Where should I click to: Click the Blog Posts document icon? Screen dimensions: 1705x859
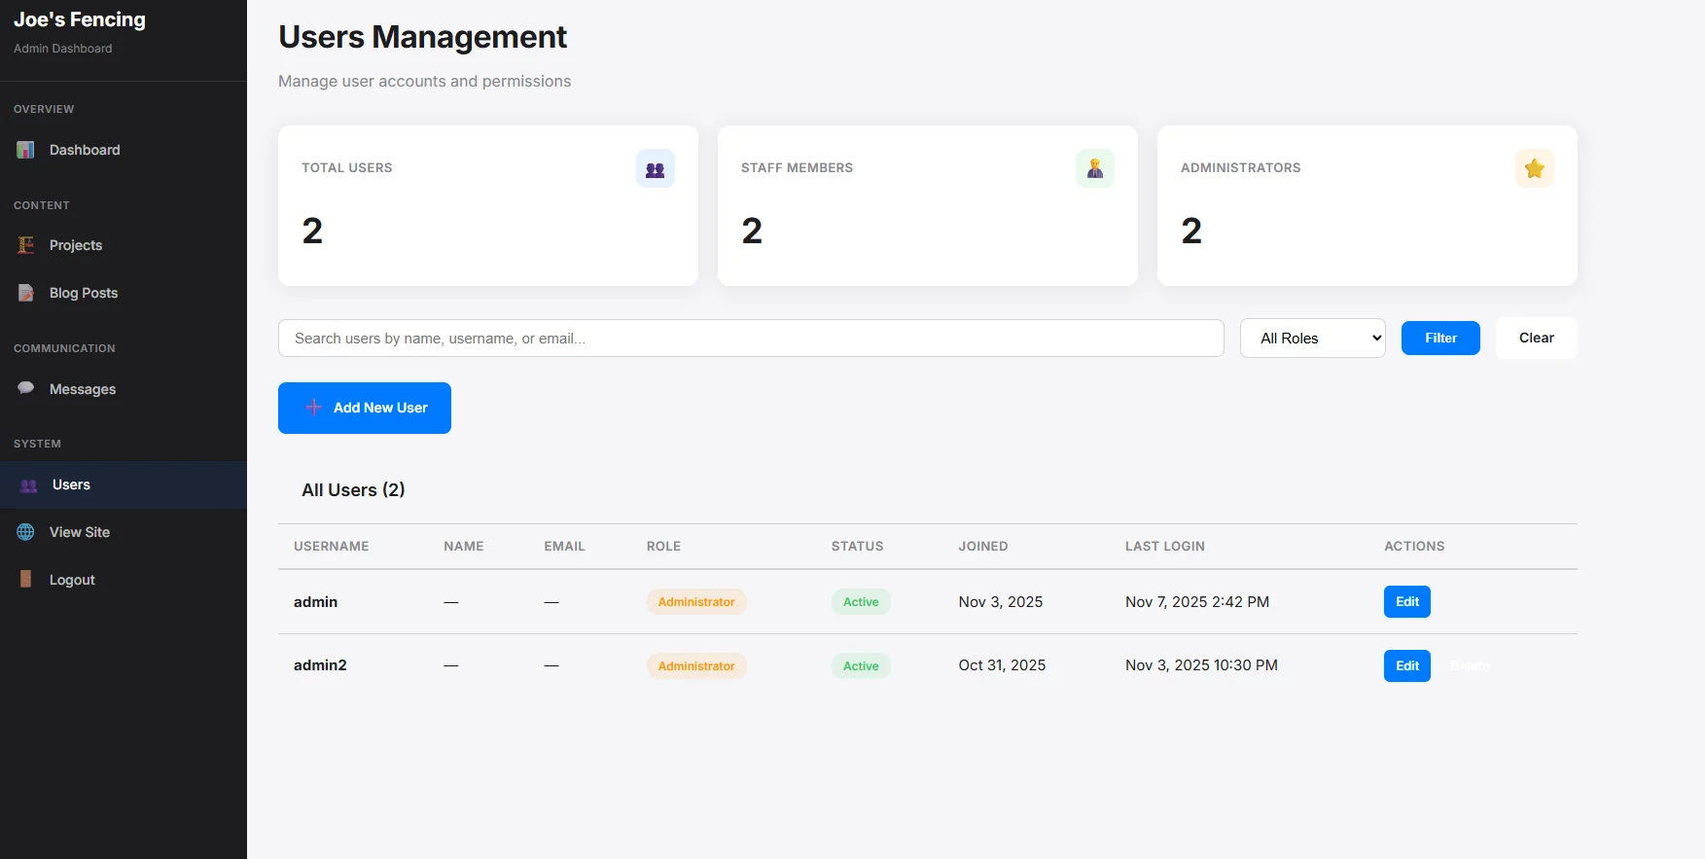(26, 293)
